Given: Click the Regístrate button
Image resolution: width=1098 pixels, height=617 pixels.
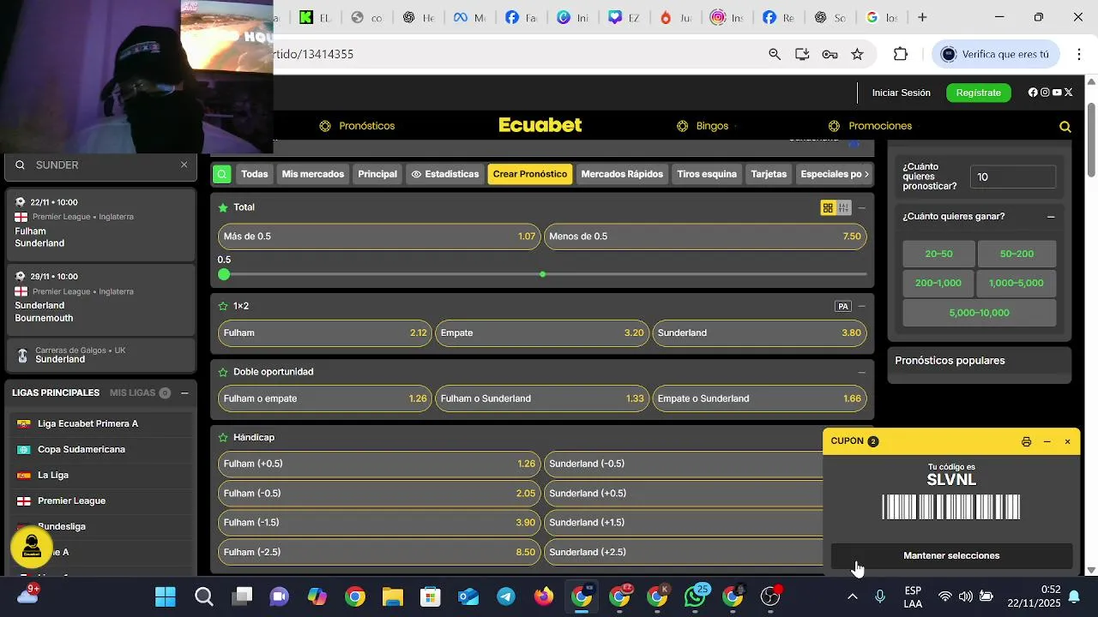Looking at the screenshot, I should click(979, 93).
